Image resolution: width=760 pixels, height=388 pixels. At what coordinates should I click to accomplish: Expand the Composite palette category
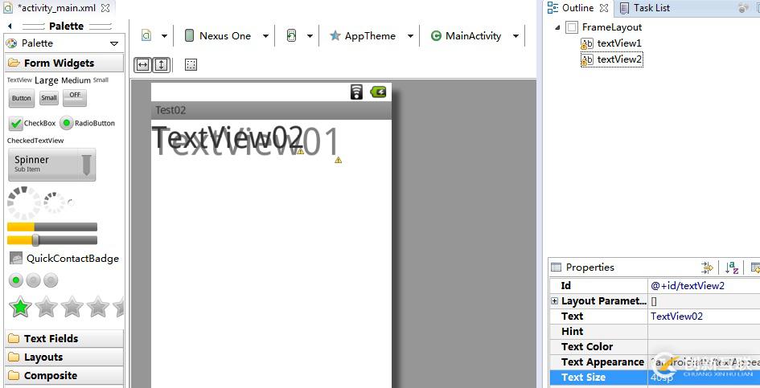pos(64,375)
